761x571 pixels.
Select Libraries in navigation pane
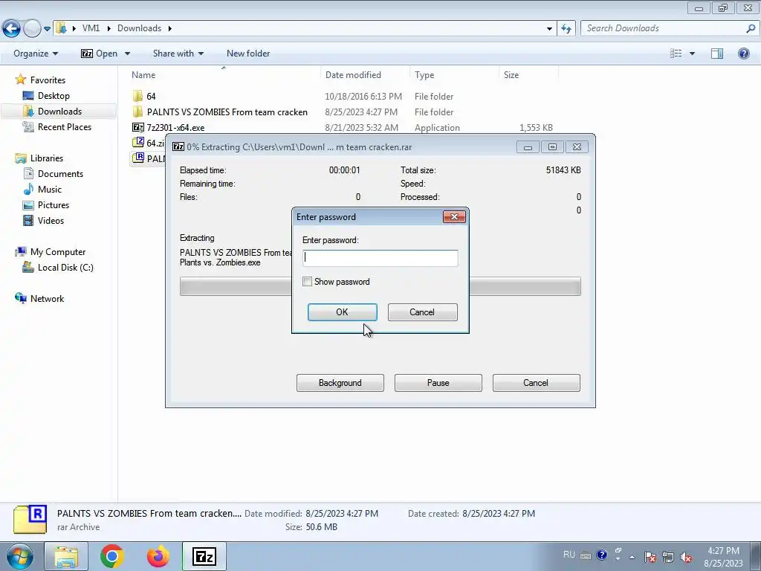point(39,158)
